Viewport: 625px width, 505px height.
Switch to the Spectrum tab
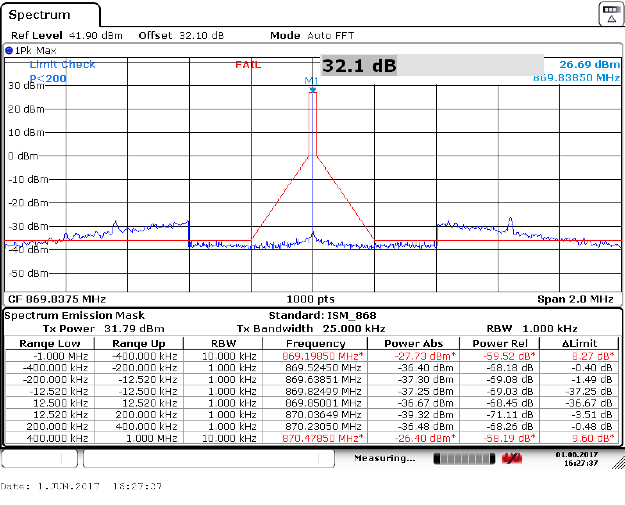(39, 14)
